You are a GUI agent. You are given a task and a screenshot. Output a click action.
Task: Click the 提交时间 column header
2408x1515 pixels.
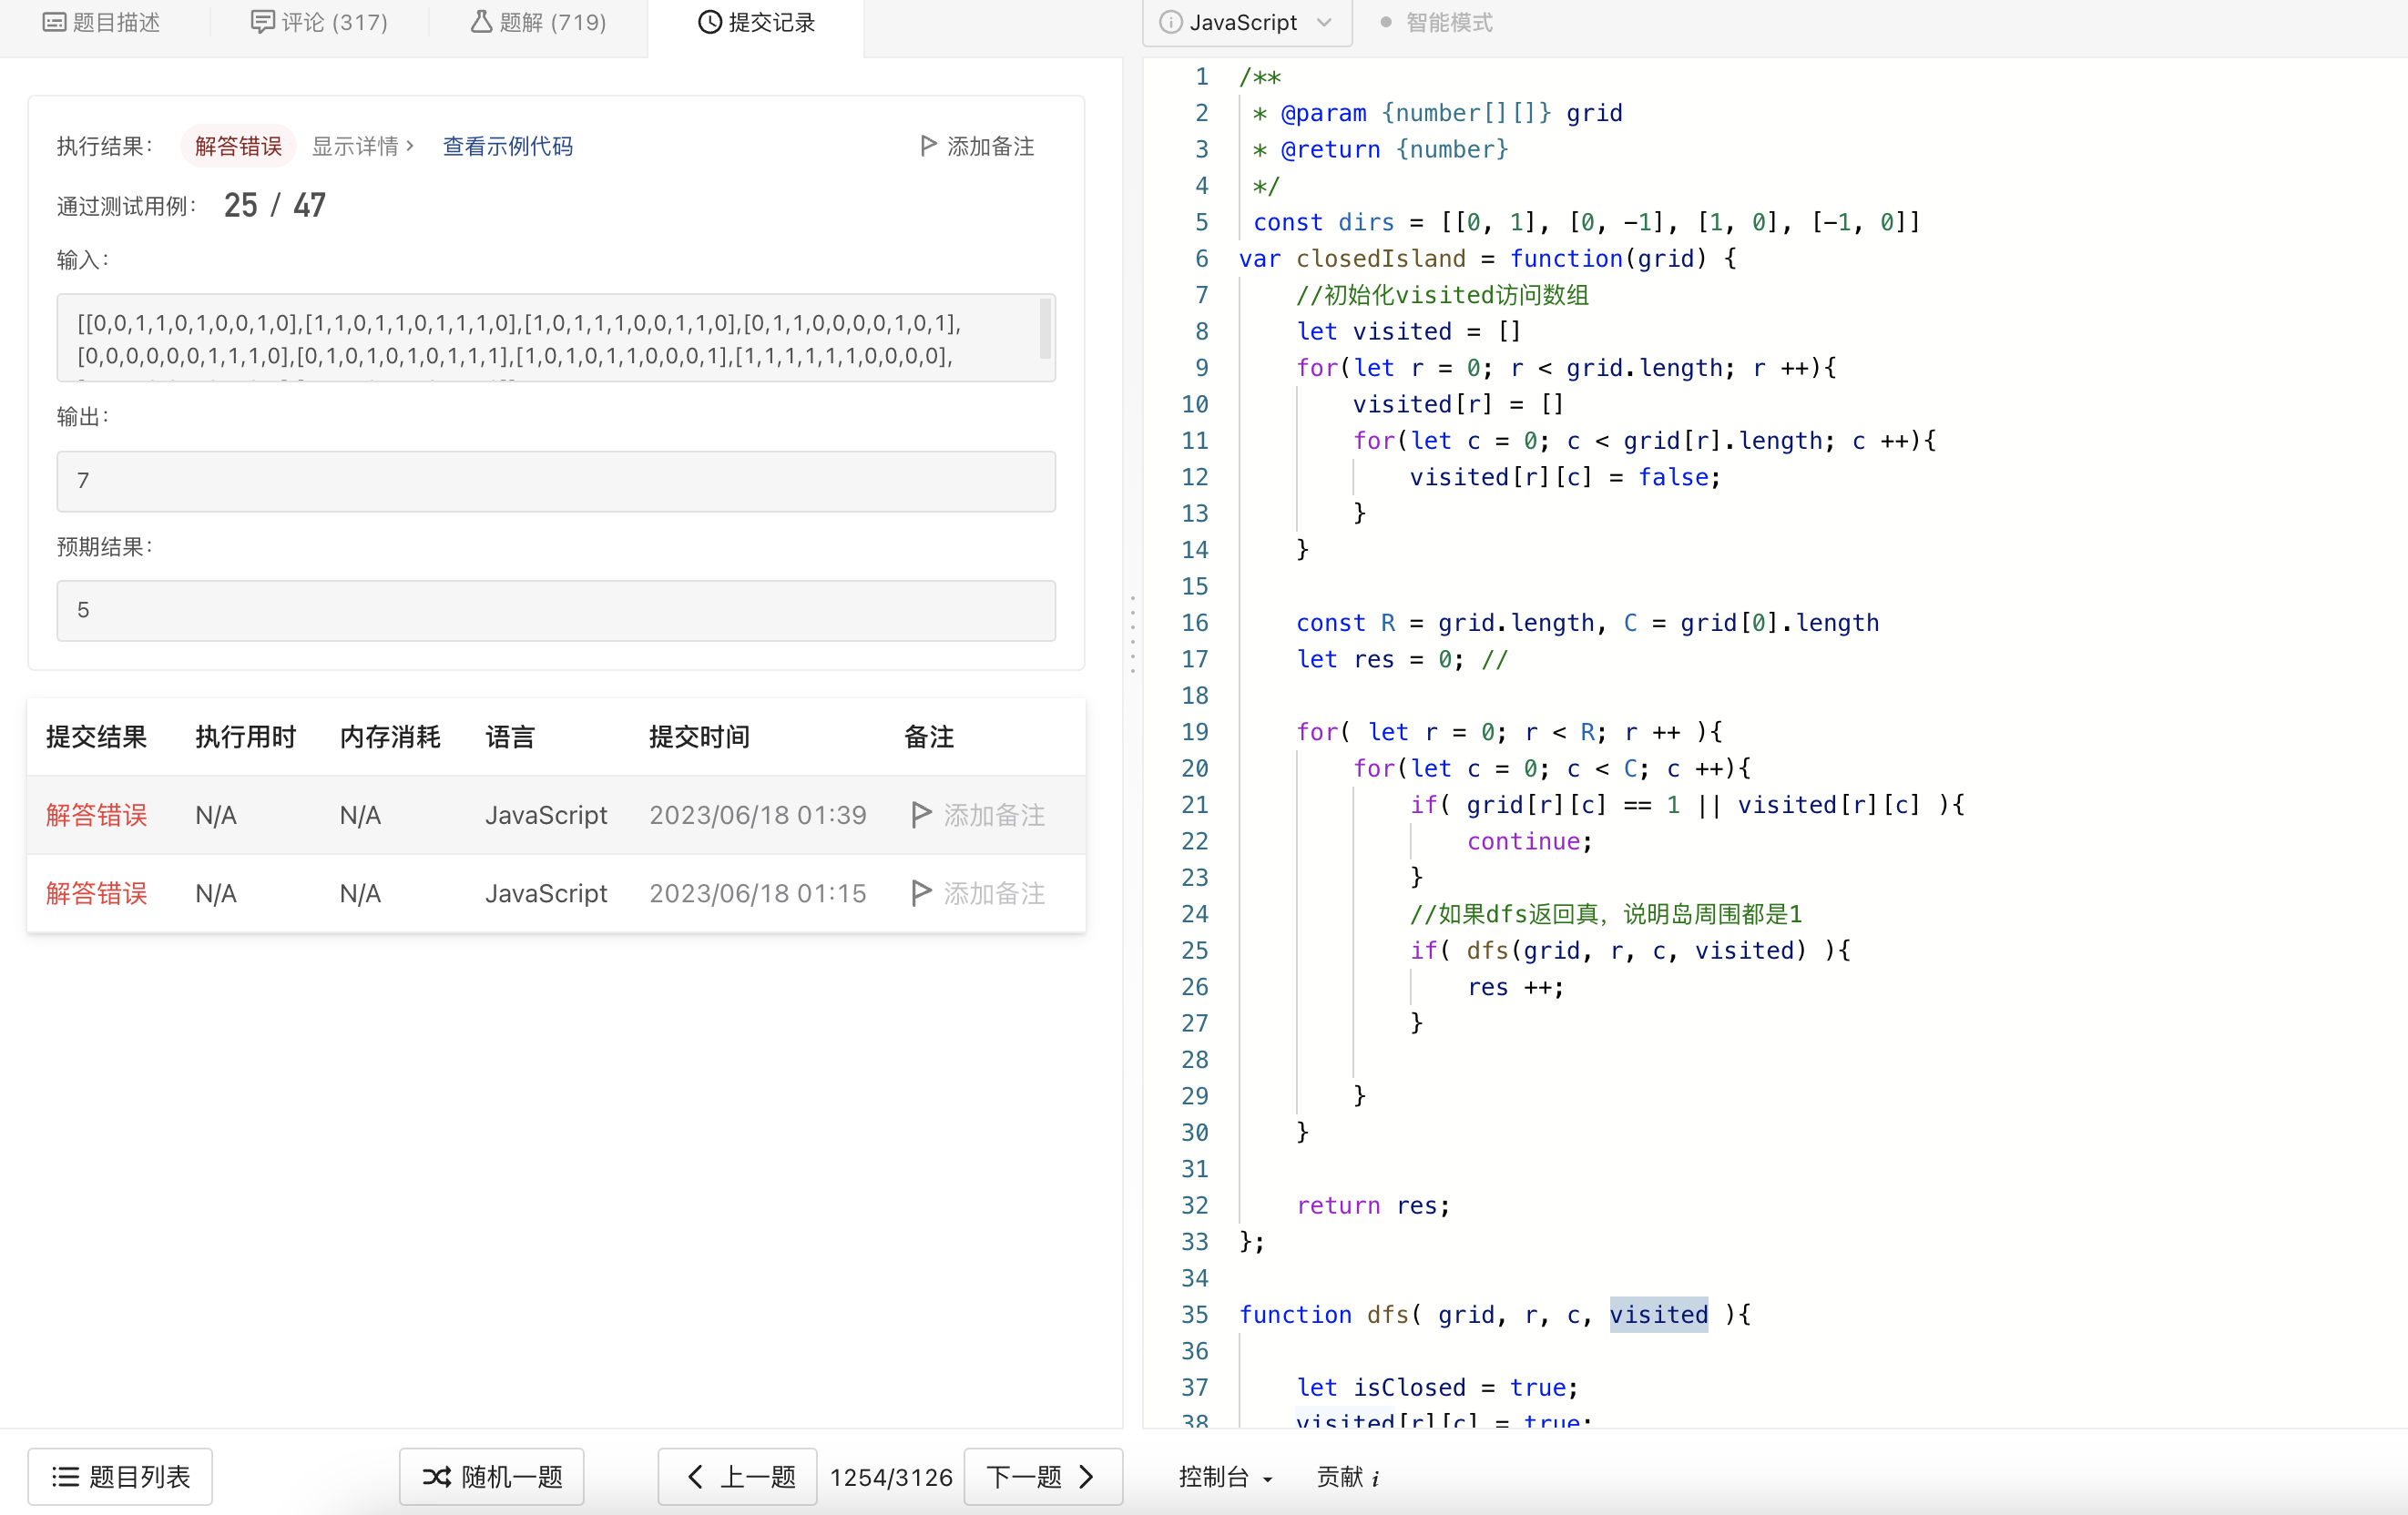pos(699,737)
